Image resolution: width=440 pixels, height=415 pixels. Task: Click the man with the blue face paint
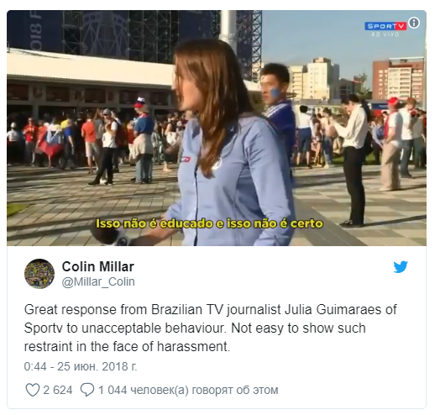pyautogui.click(x=277, y=107)
